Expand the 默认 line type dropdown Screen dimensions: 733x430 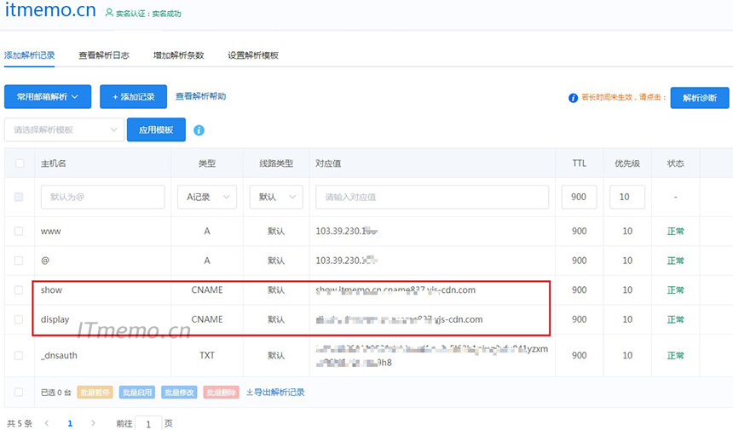276,197
